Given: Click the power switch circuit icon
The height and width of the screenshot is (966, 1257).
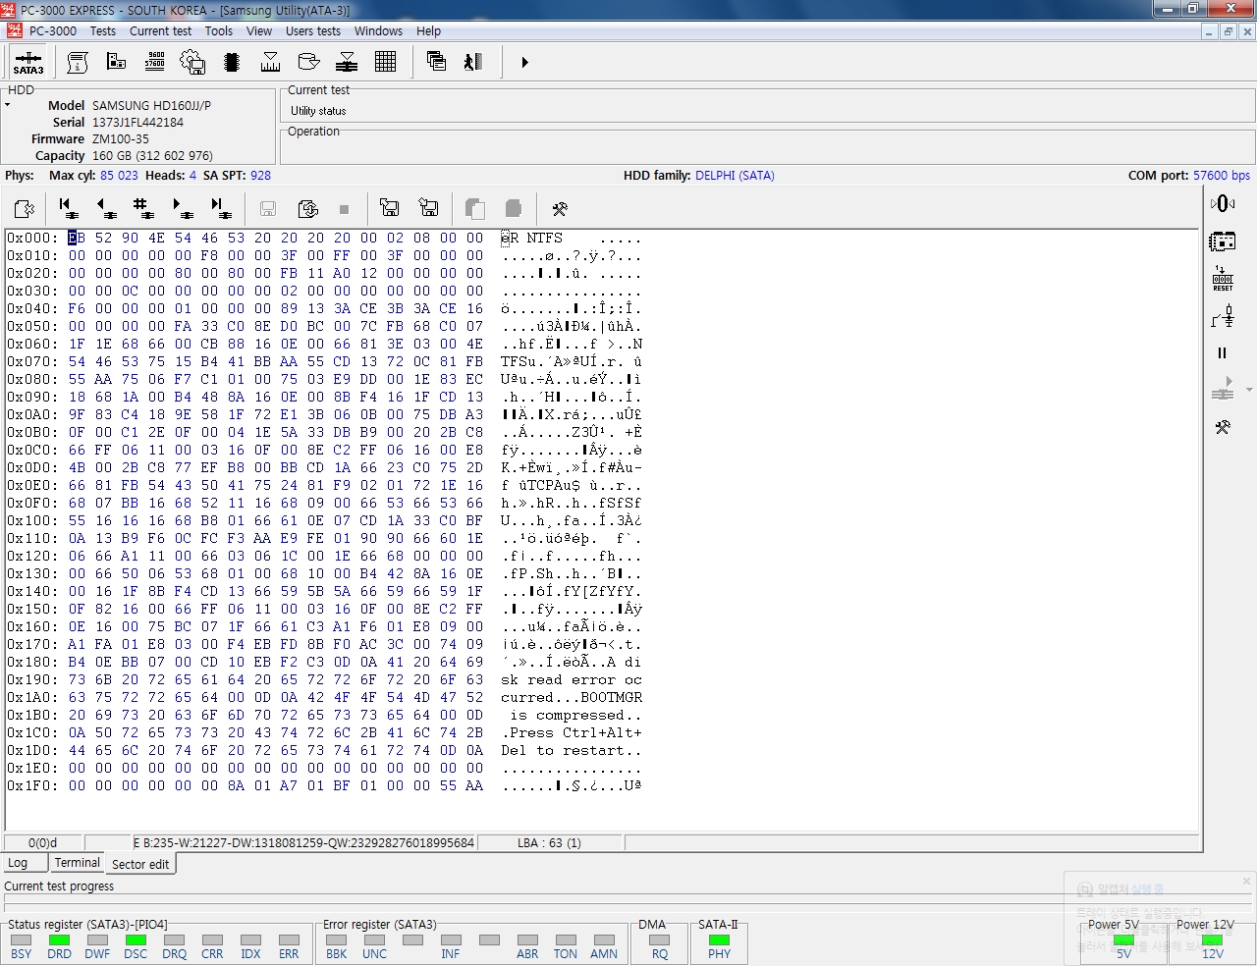Looking at the screenshot, I should (x=1223, y=316).
